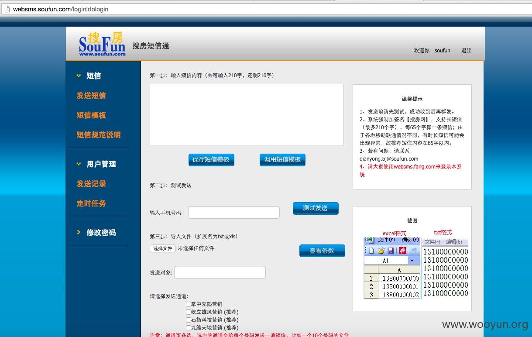Click the qianyong.bj@soufun.com contact email
532x337 pixels.
pyautogui.click(x=389, y=159)
